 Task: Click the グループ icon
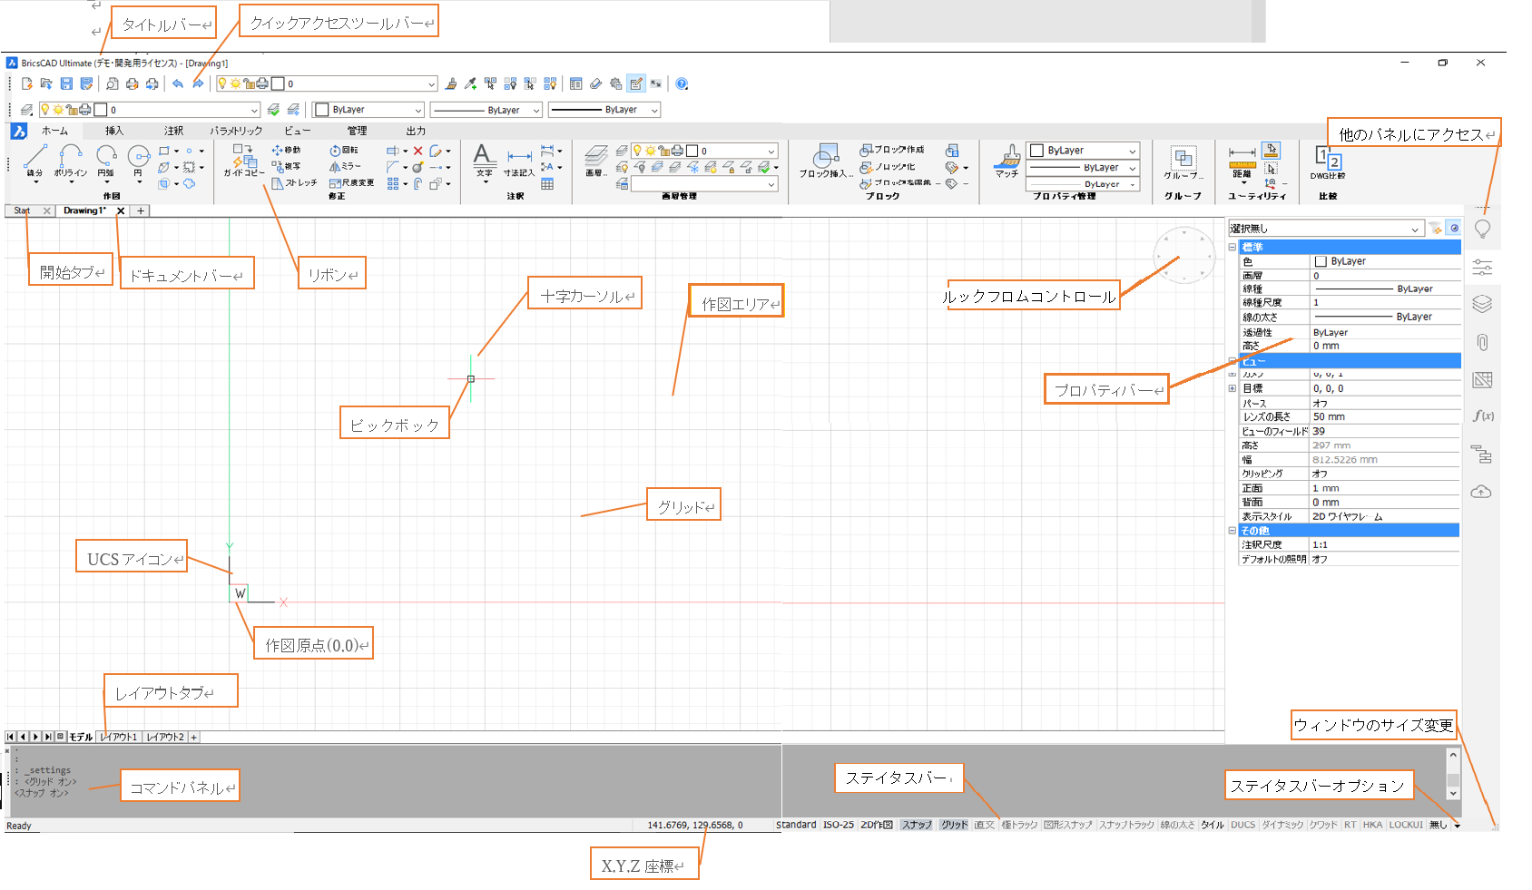tap(1183, 162)
